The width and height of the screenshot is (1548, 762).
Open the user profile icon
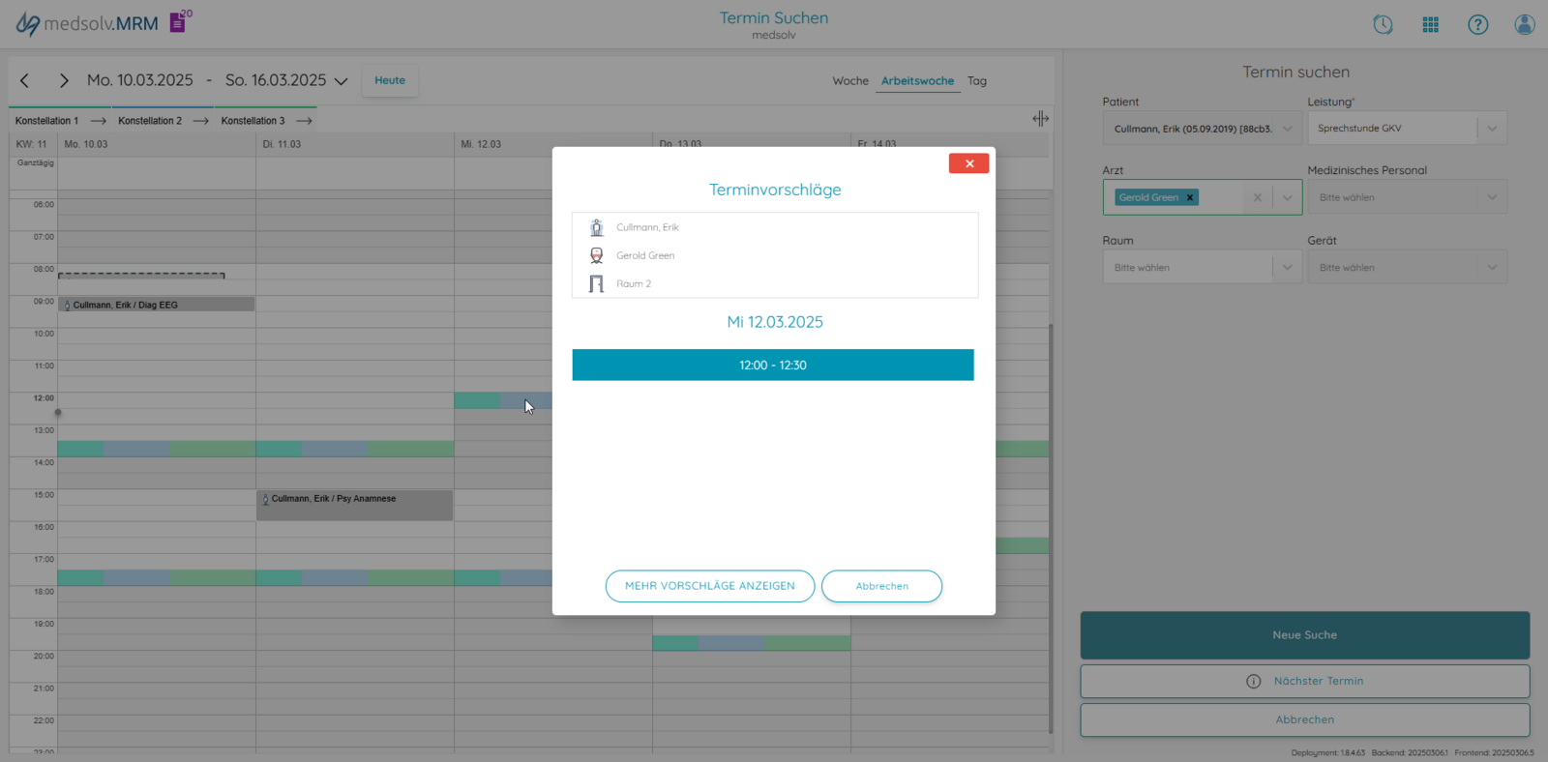[1525, 25]
